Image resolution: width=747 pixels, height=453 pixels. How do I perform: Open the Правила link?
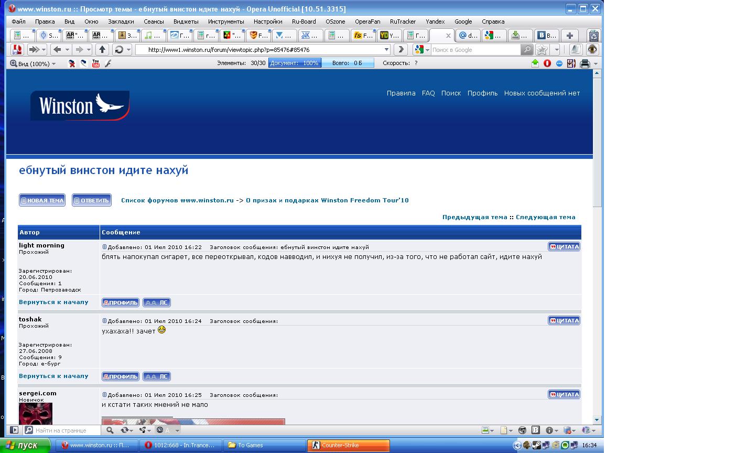pos(401,93)
